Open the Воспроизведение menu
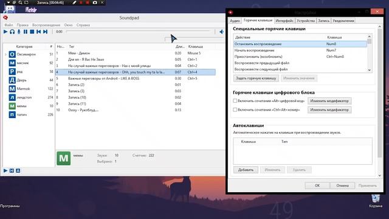 (x=46, y=25)
